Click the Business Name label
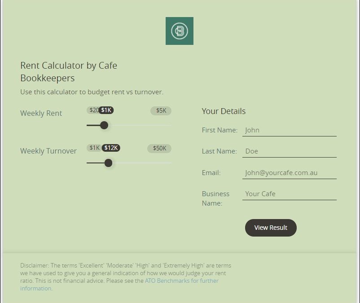Screen dimensions: 360x303 215,198
